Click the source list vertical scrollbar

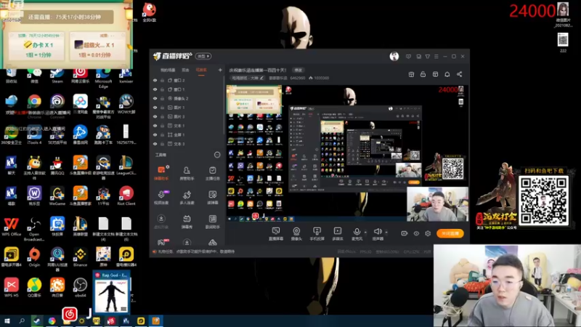point(224,105)
